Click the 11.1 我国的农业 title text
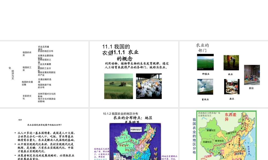 (x=116, y=50)
